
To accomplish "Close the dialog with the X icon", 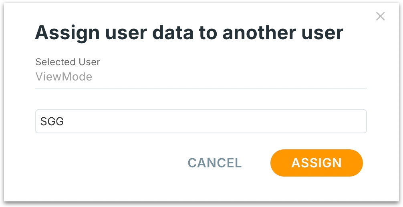I will [x=380, y=16].
